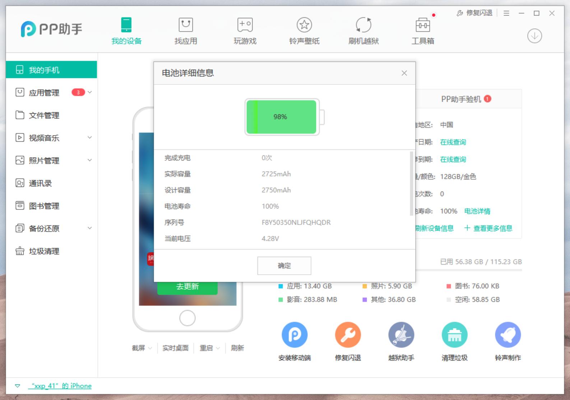The height and width of the screenshot is (400, 570).
Task: Open the 玩游戏 tab
Action: click(245, 31)
